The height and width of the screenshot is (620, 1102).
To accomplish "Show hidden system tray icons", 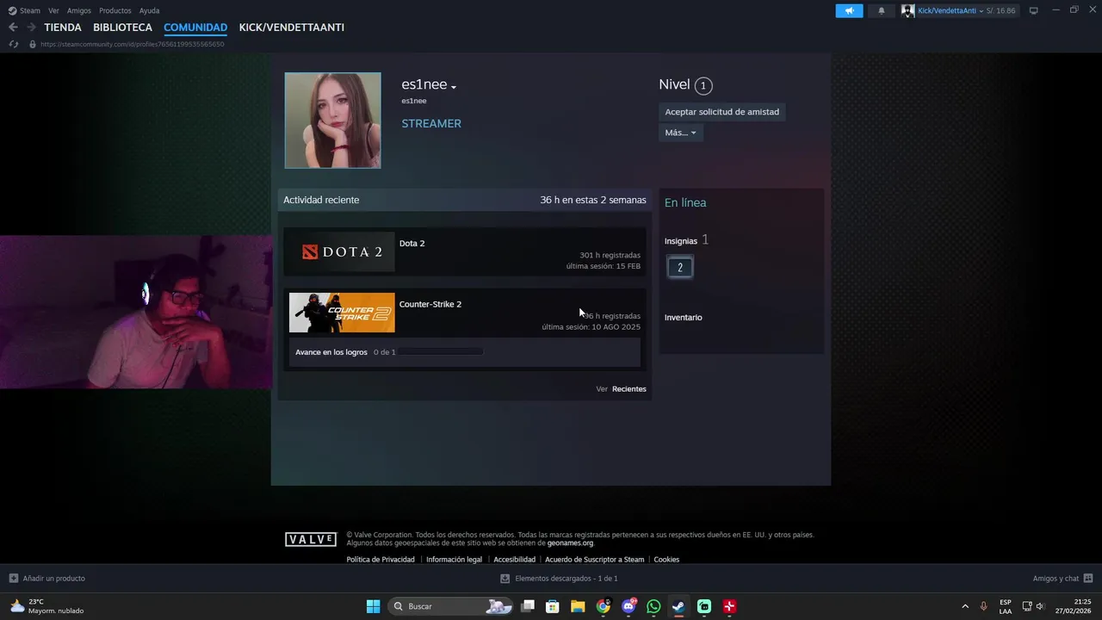I will (x=964, y=606).
